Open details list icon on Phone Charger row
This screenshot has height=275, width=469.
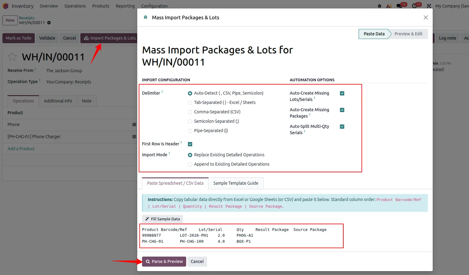point(134,137)
